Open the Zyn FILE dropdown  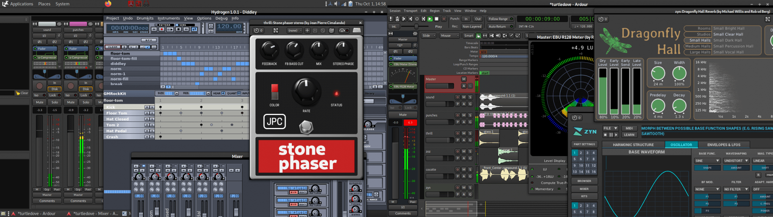tap(610, 128)
